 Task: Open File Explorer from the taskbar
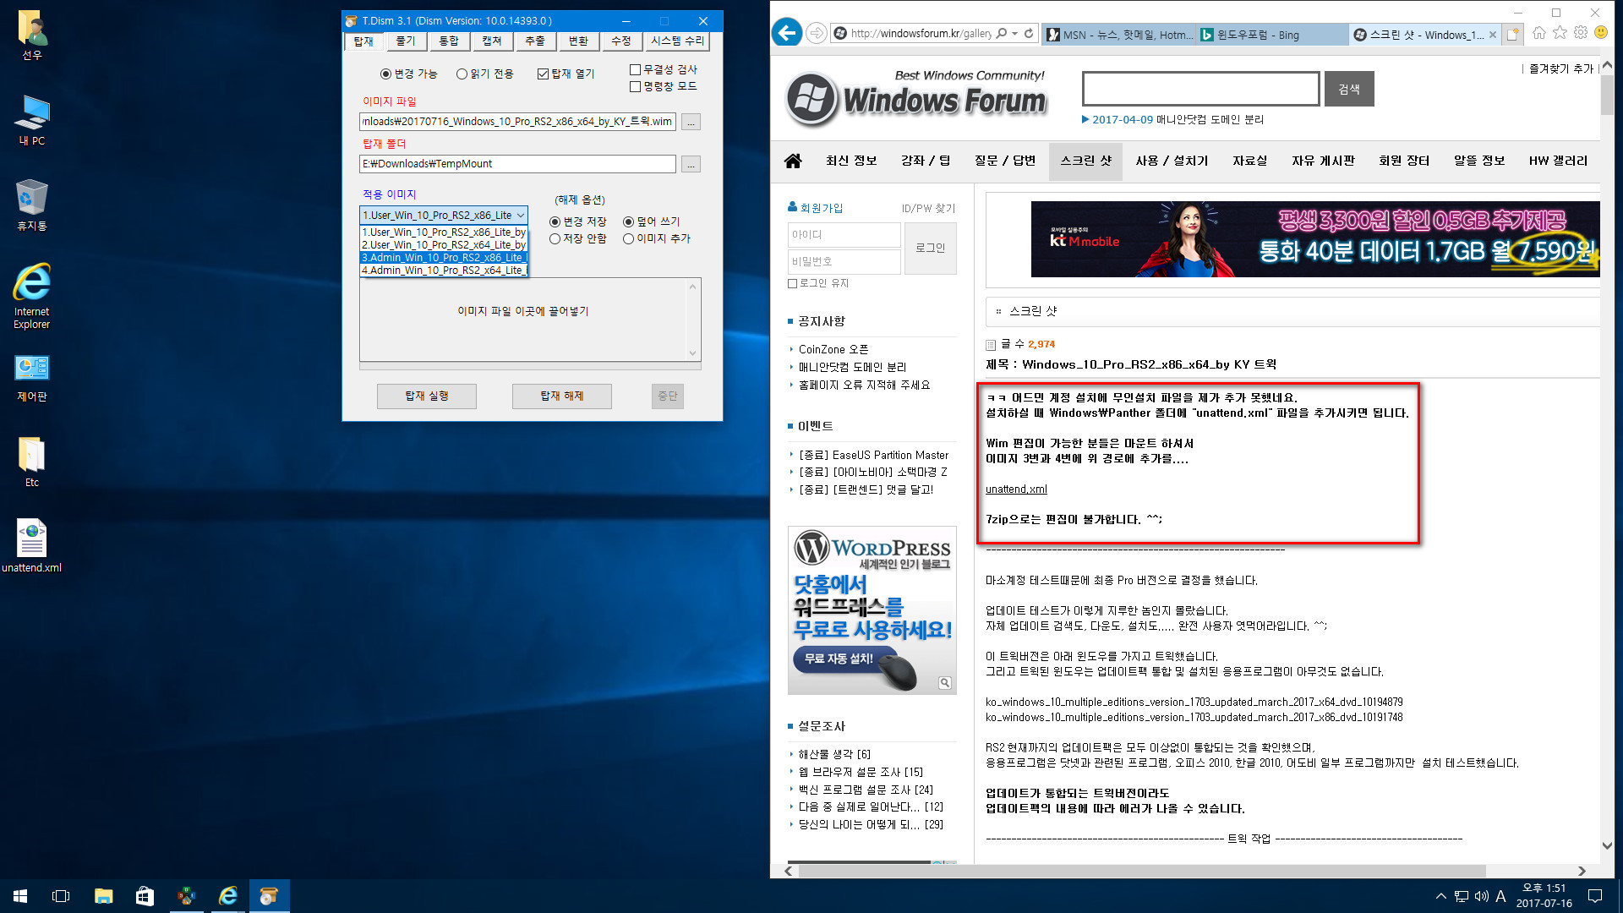point(103,896)
